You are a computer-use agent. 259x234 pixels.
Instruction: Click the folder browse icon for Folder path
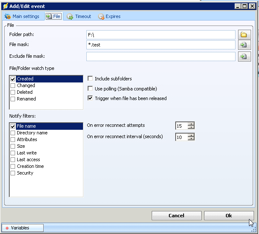click(243, 35)
